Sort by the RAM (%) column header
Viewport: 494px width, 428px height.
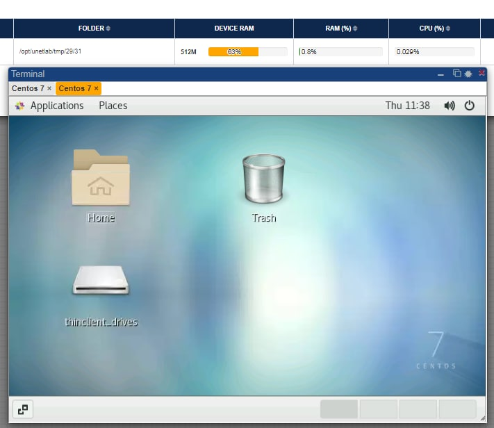click(340, 28)
